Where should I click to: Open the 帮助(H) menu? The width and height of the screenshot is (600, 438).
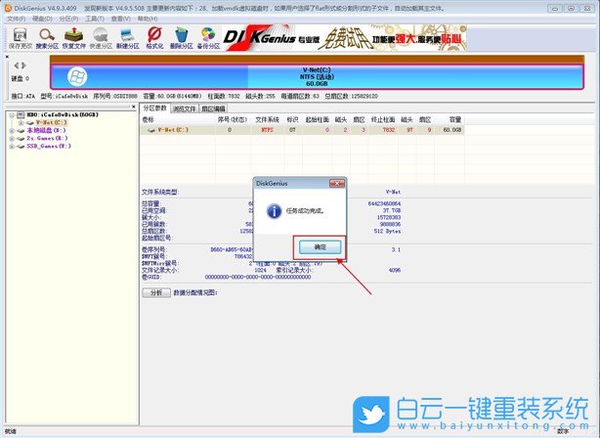(148, 19)
